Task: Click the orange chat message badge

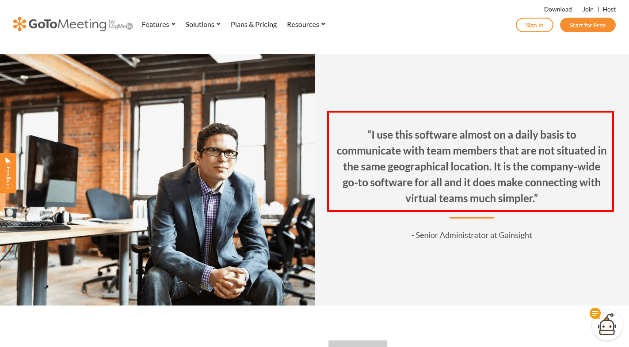Action: coord(595,313)
